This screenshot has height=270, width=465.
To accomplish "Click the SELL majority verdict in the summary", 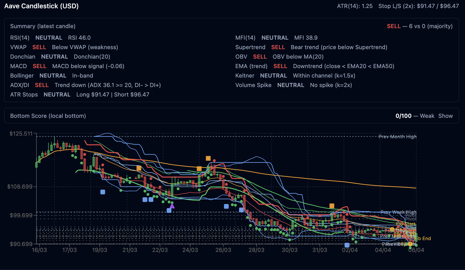I will coord(394,26).
